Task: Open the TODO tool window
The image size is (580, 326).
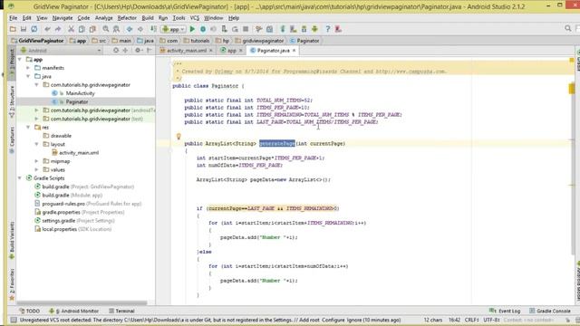Action: 30,311
